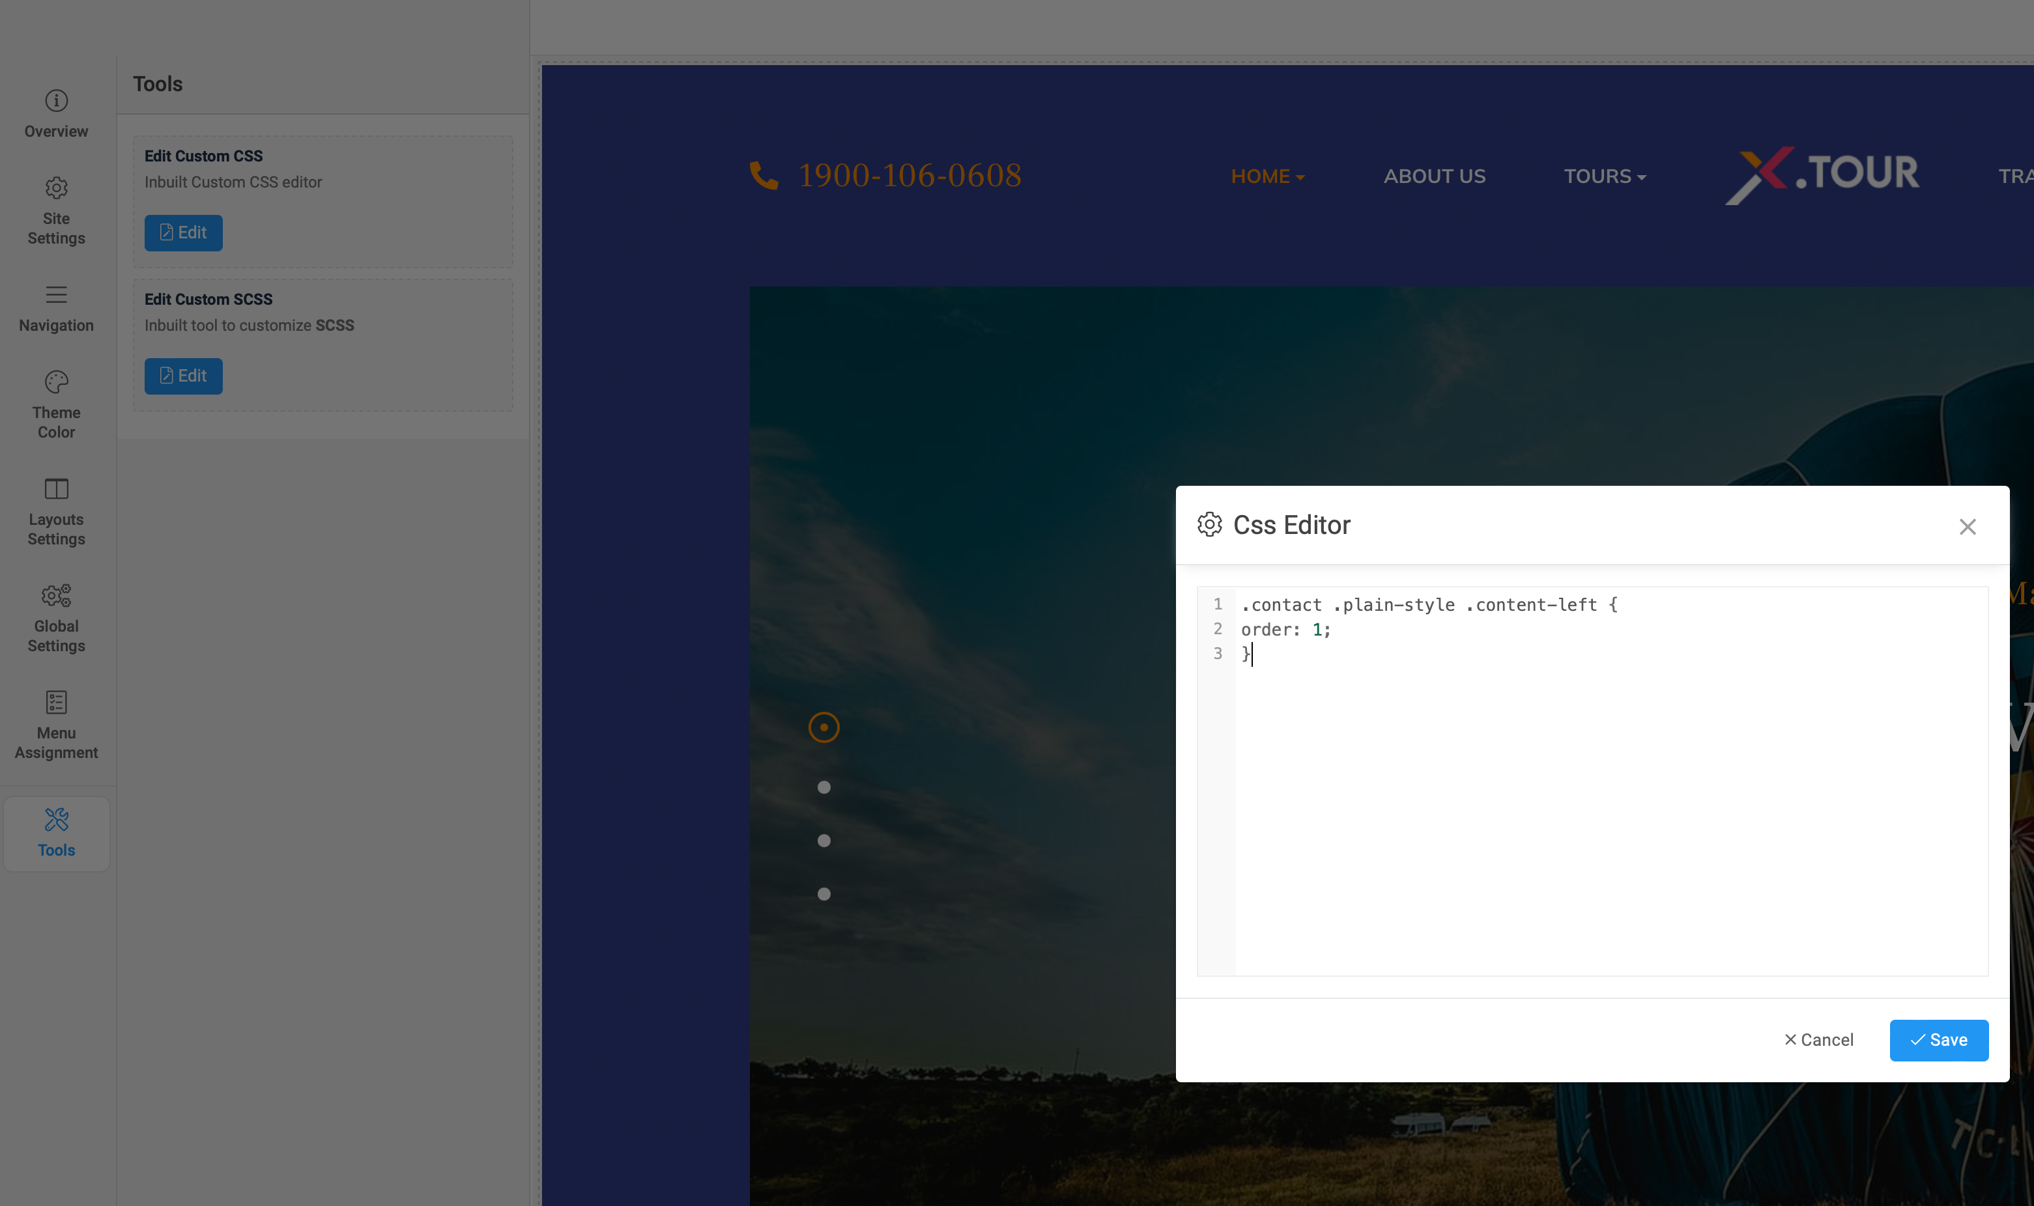2034x1206 pixels.
Task: Open Menu Assignment list icon
Action: [56, 702]
